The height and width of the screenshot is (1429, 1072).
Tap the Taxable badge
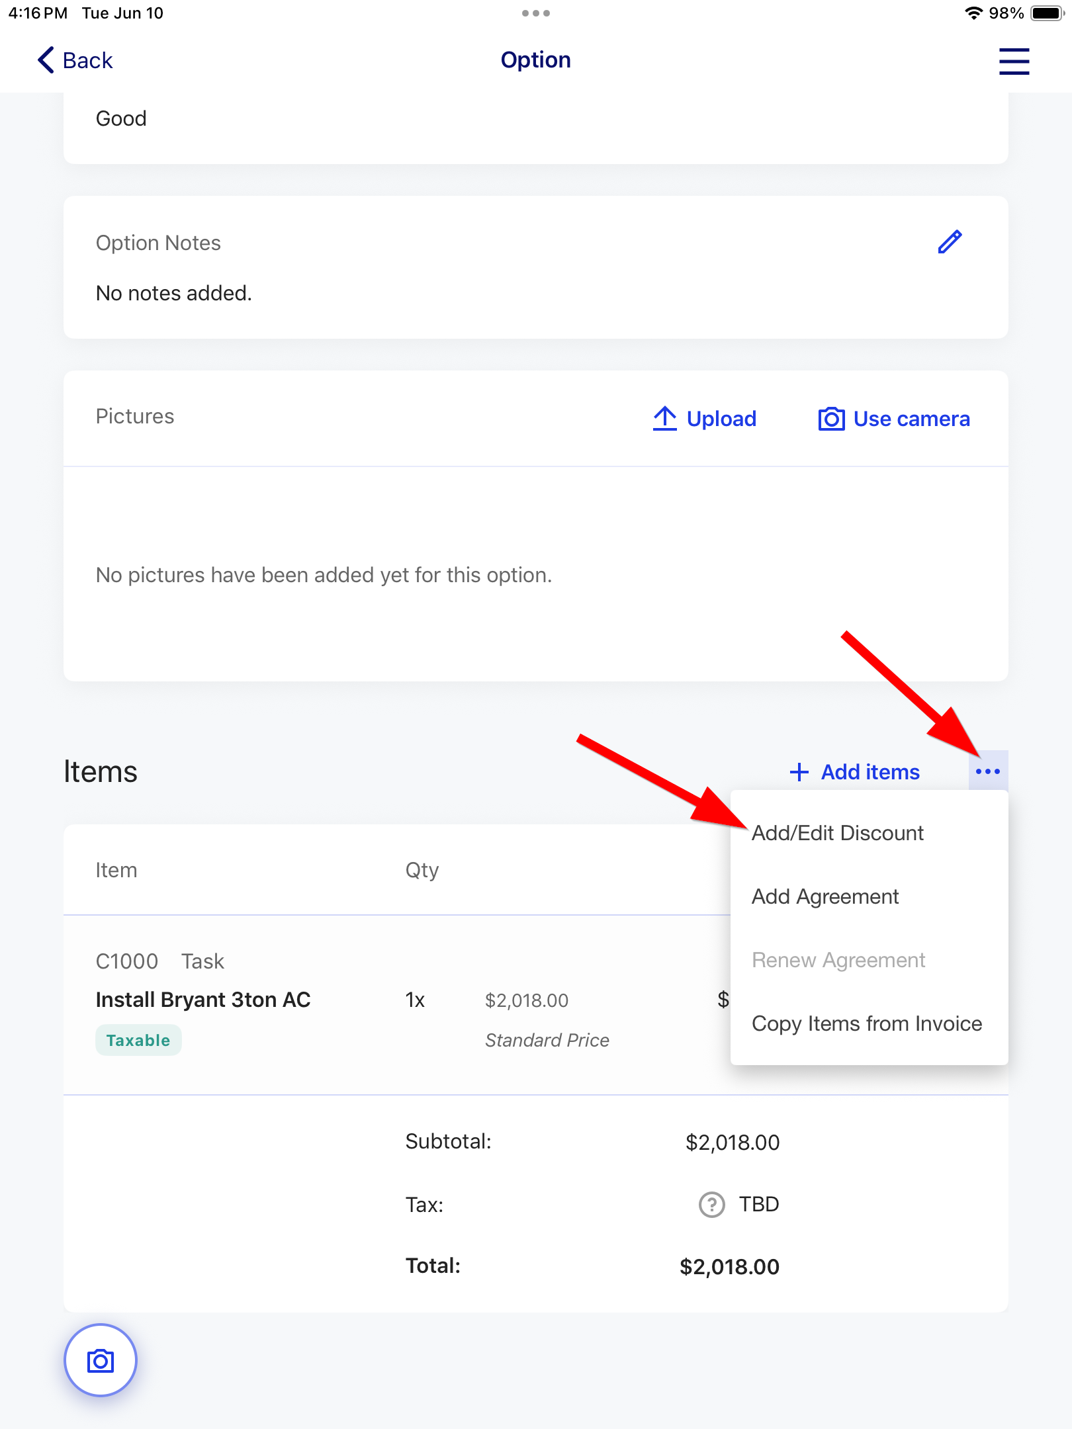pyautogui.click(x=138, y=1041)
